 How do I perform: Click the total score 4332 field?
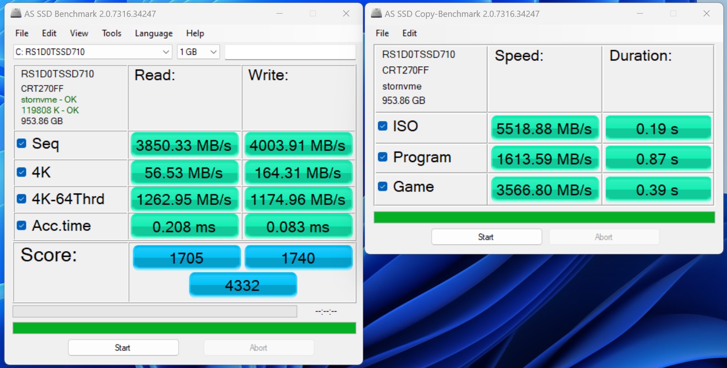point(243,285)
